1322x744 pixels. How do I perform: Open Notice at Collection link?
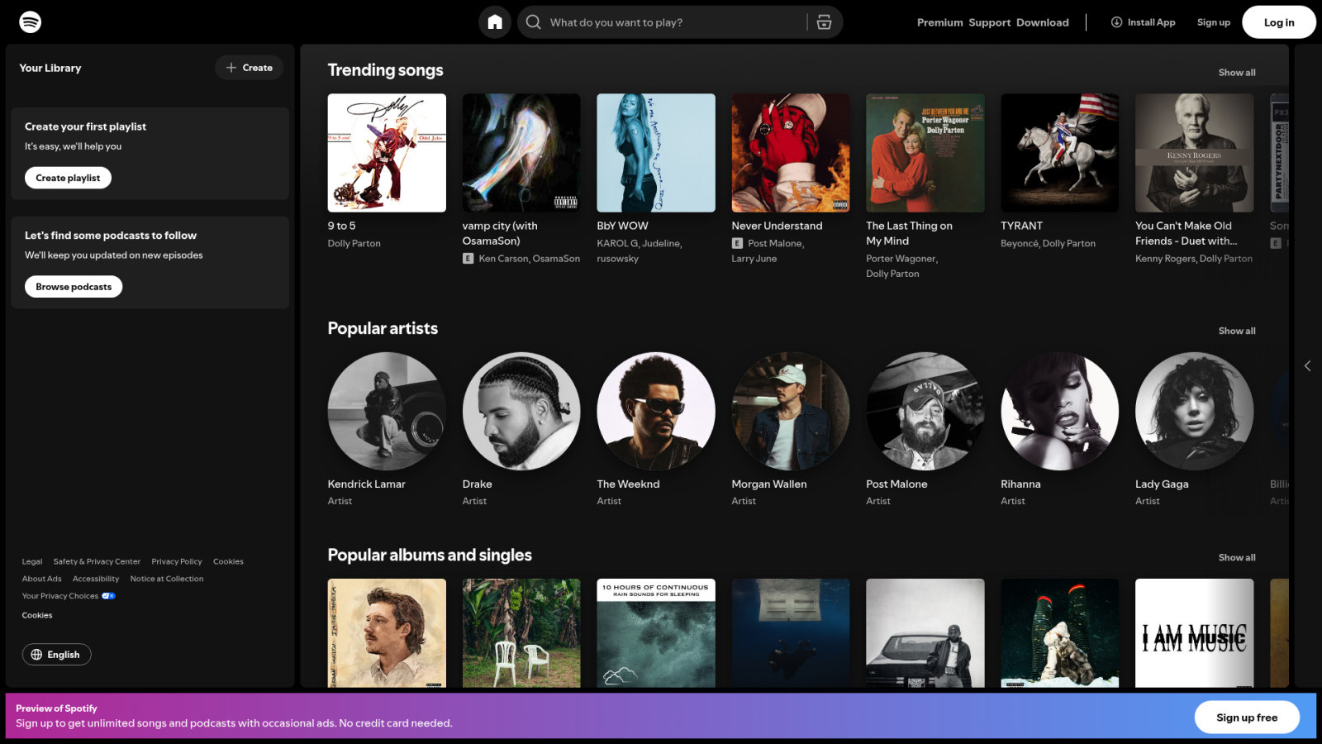167,579
